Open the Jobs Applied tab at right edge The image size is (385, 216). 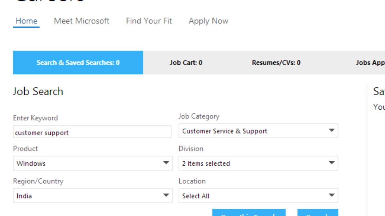coord(370,63)
